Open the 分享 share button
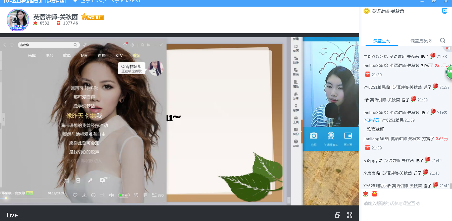 click(296, 96)
